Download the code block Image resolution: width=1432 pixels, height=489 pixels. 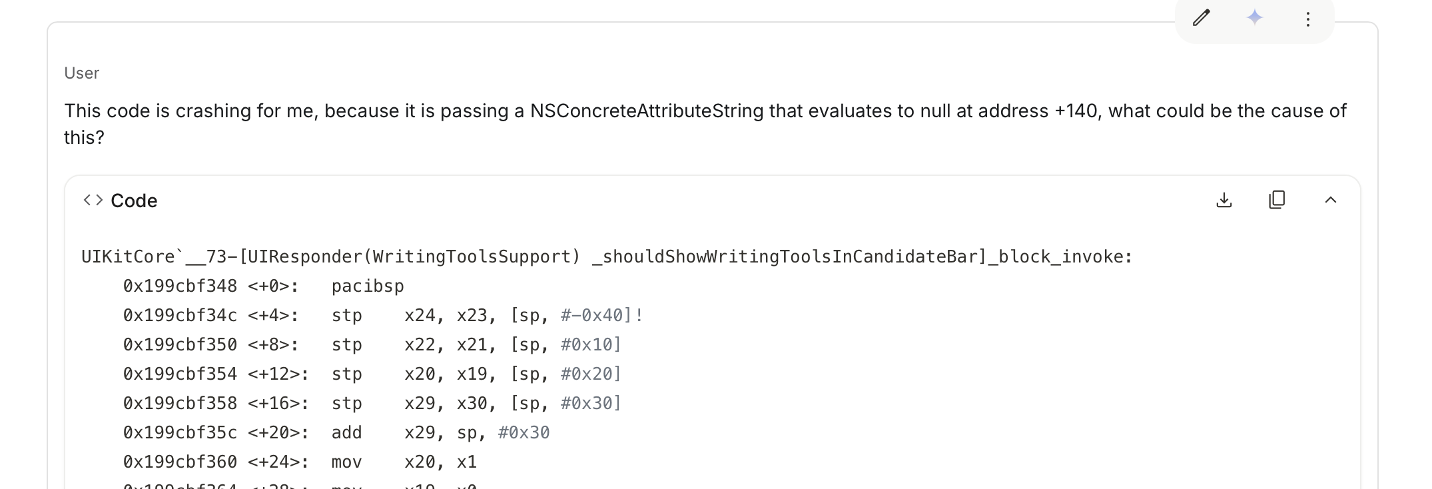point(1224,200)
